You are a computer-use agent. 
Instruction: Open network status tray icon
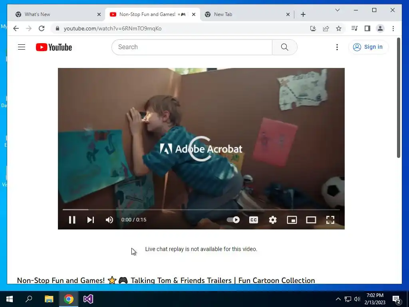pos(348,299)
